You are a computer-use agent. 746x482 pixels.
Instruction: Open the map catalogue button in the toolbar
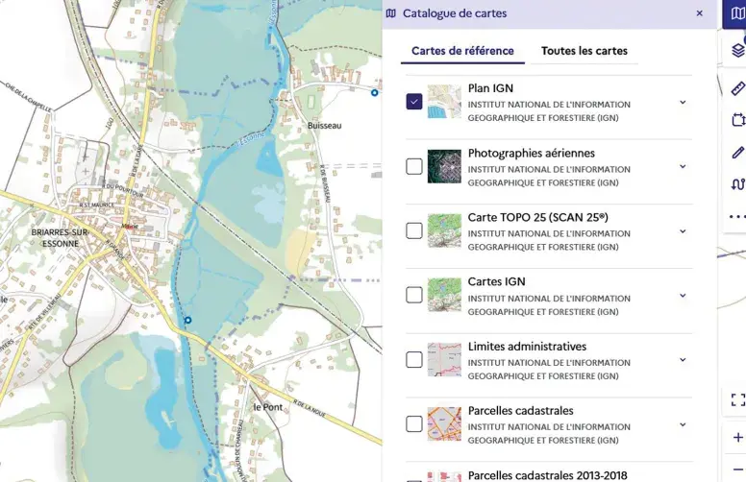[x=735, y=14]
